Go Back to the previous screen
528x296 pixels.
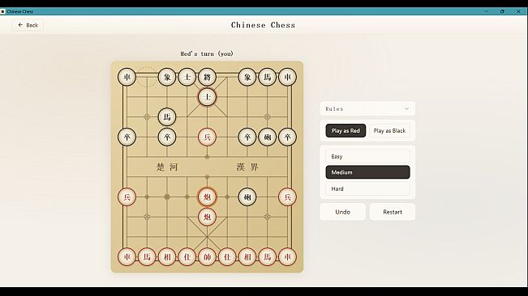point(28,25)
